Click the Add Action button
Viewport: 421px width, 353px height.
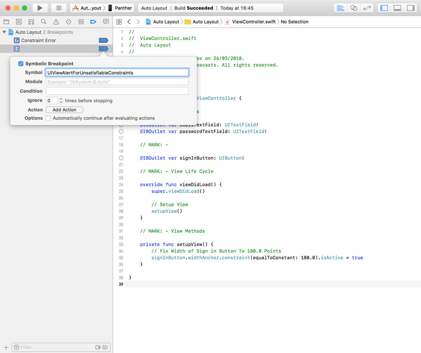[64, 109]
